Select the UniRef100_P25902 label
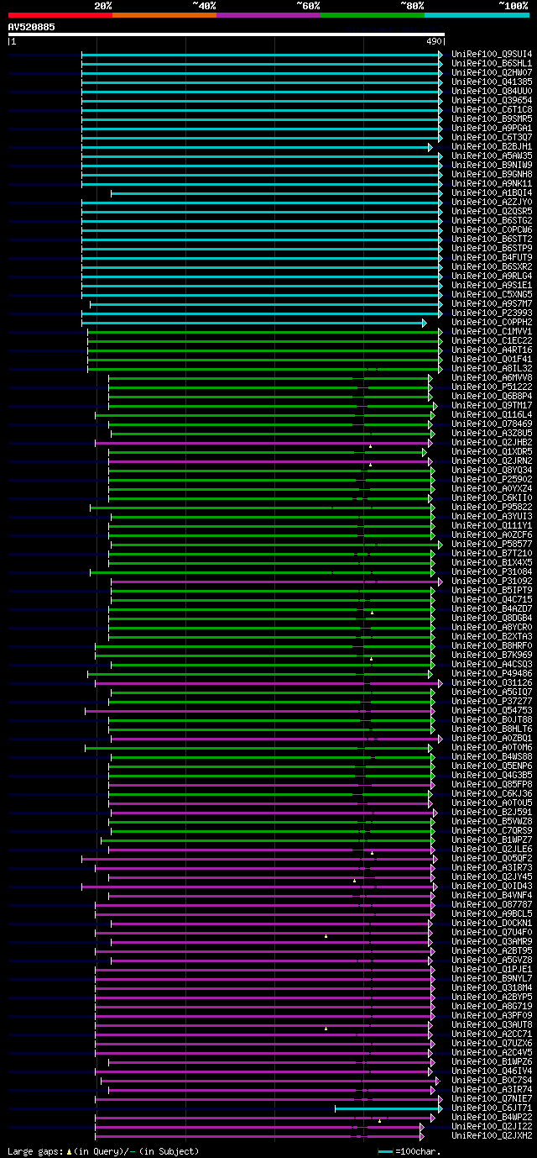 pos(492,479)
